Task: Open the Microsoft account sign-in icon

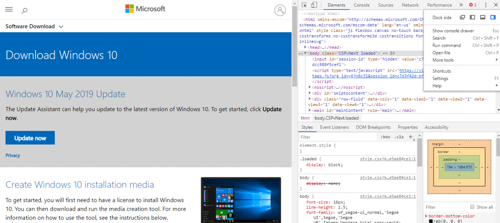Action: [x=280, y=10]
